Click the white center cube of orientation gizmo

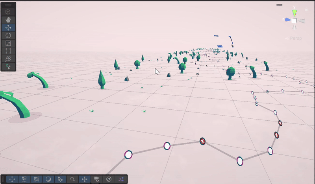pyautogui.click(x=294, y=21)
